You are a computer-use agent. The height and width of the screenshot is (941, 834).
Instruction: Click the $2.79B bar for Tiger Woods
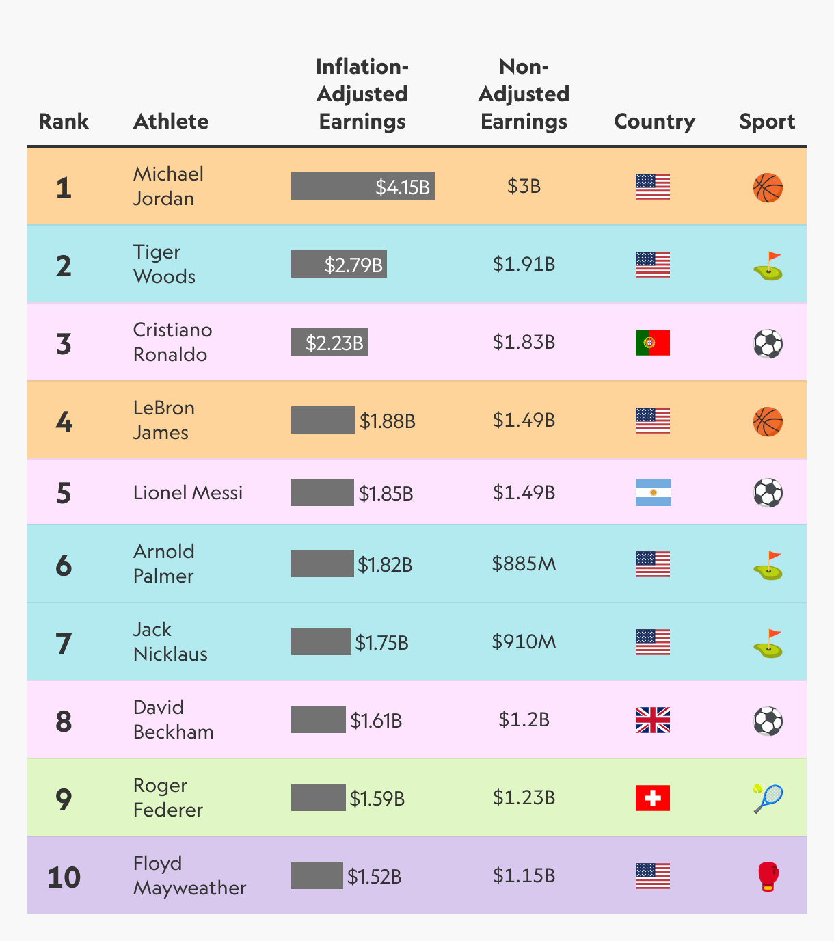[x=339, y=264]
